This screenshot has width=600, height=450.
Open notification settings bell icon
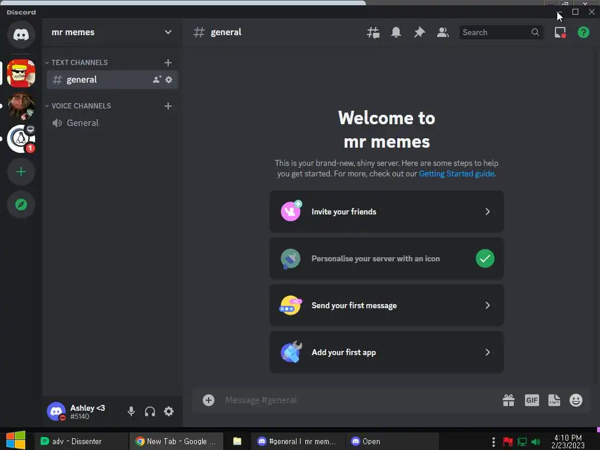click(x=396, y=33)
